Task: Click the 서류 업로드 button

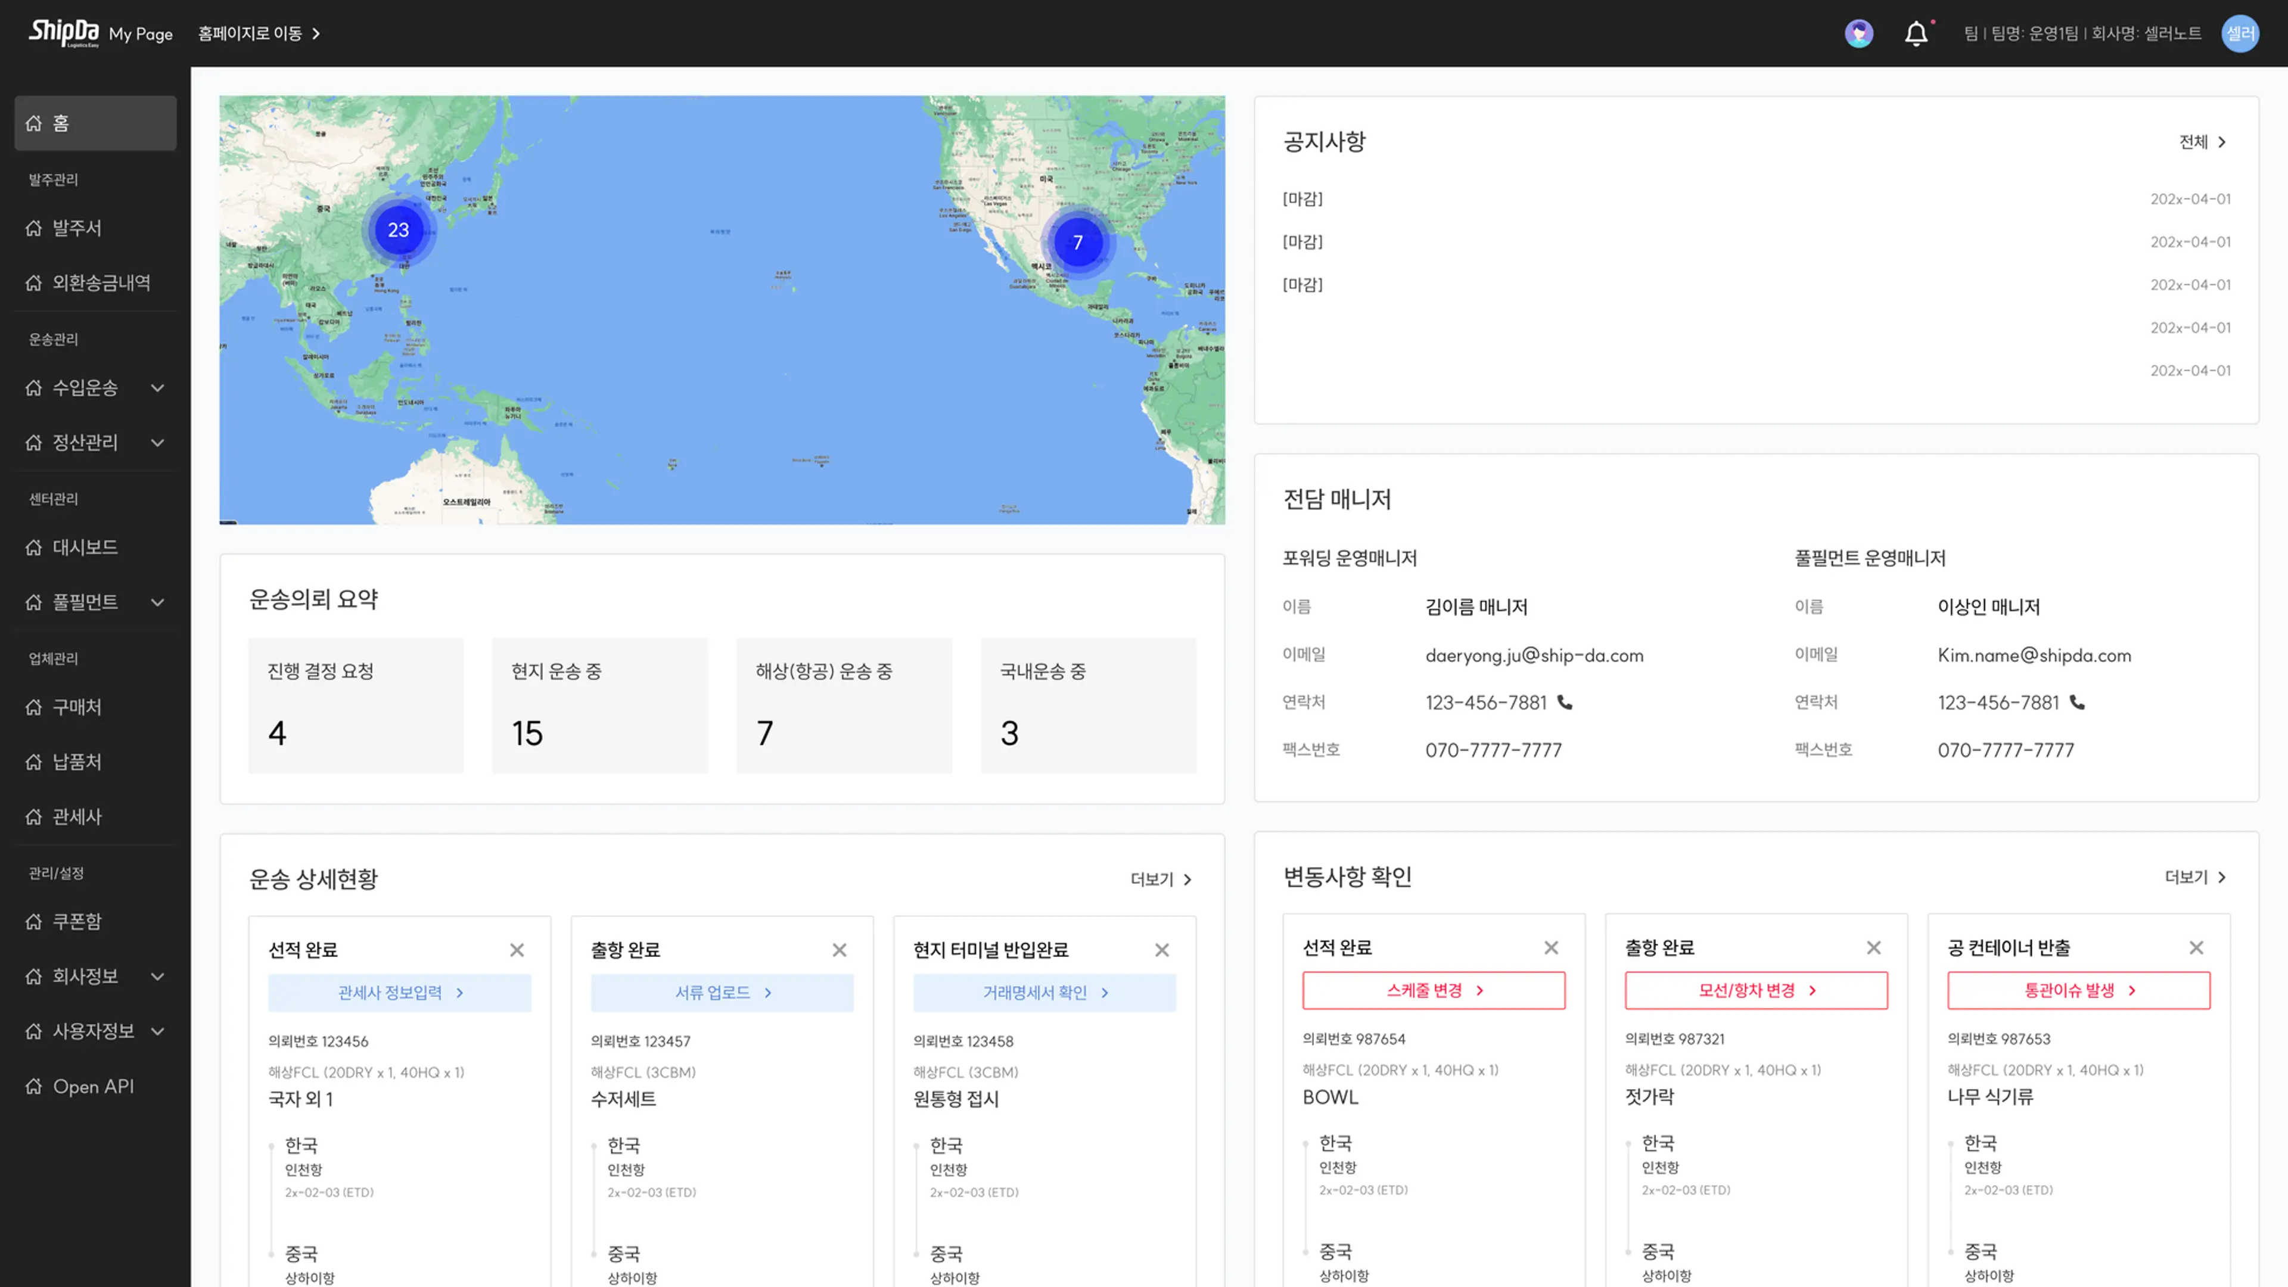Action: coord(722,993)
